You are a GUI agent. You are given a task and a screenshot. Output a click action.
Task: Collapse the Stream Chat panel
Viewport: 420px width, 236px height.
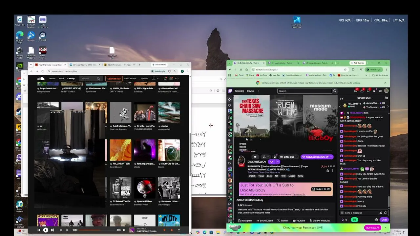[342, 98]
